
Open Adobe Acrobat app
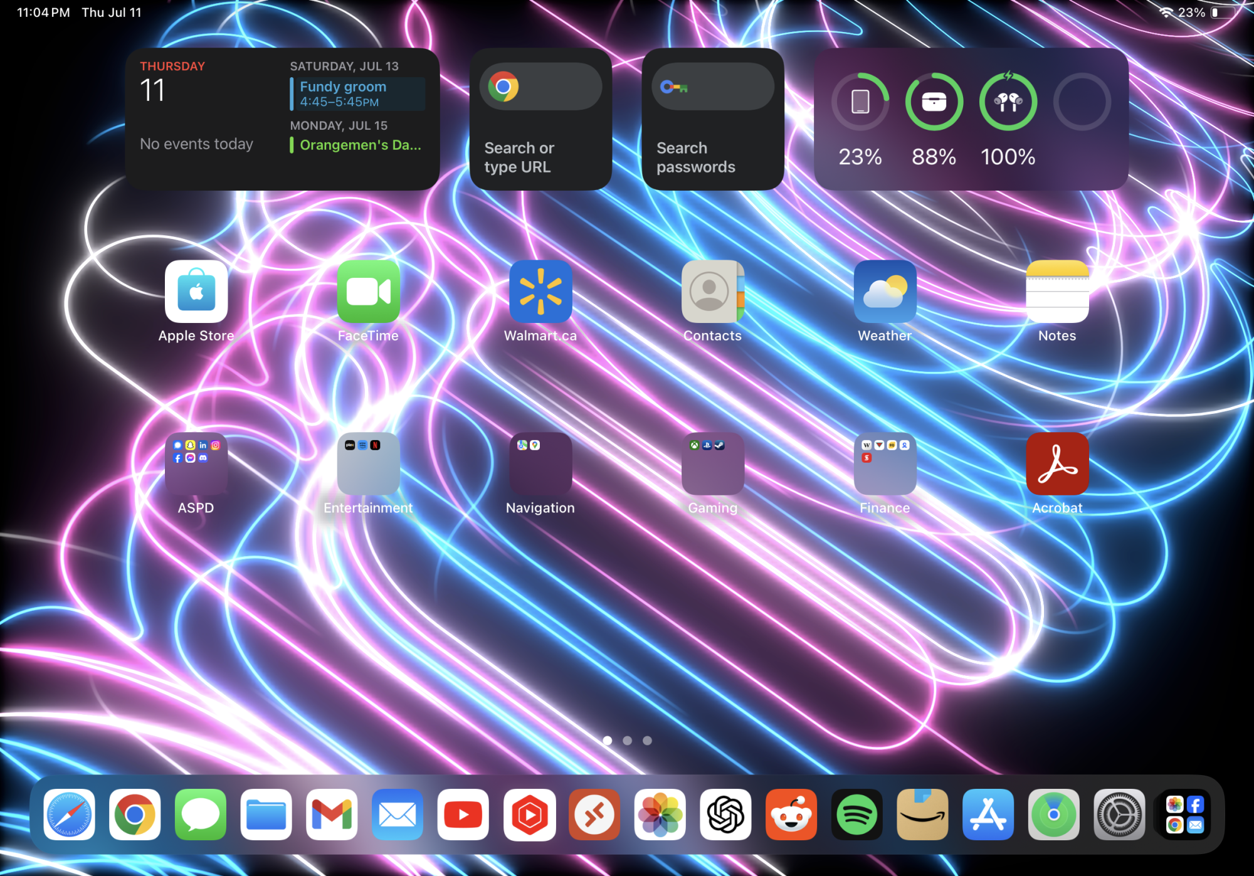coord(1057,464)
